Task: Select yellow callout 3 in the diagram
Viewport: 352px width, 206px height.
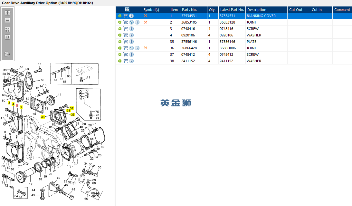Action: point(9,103)
